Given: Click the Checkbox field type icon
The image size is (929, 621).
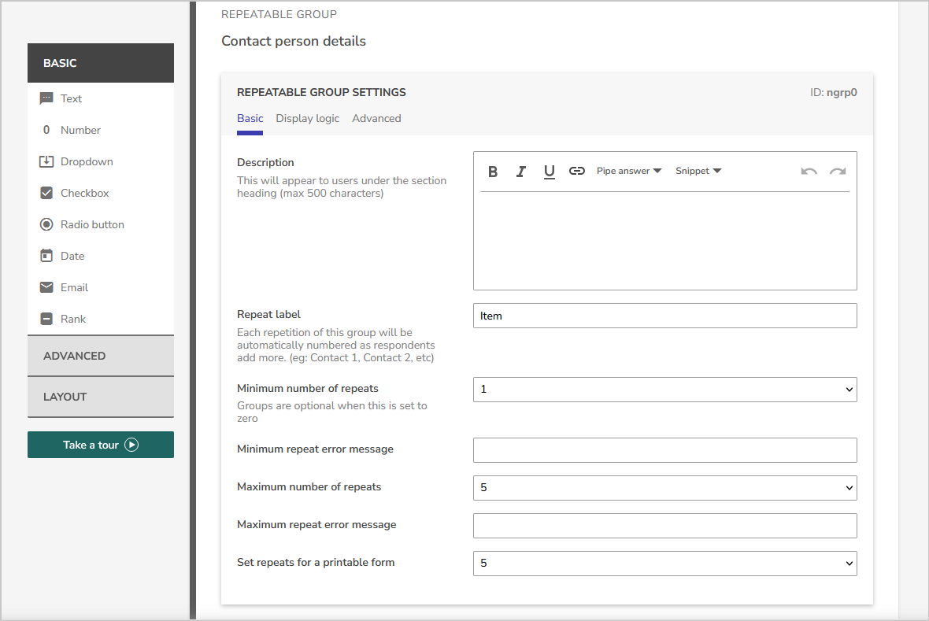Looking at the screenshot, I should (x=46, y=193).
